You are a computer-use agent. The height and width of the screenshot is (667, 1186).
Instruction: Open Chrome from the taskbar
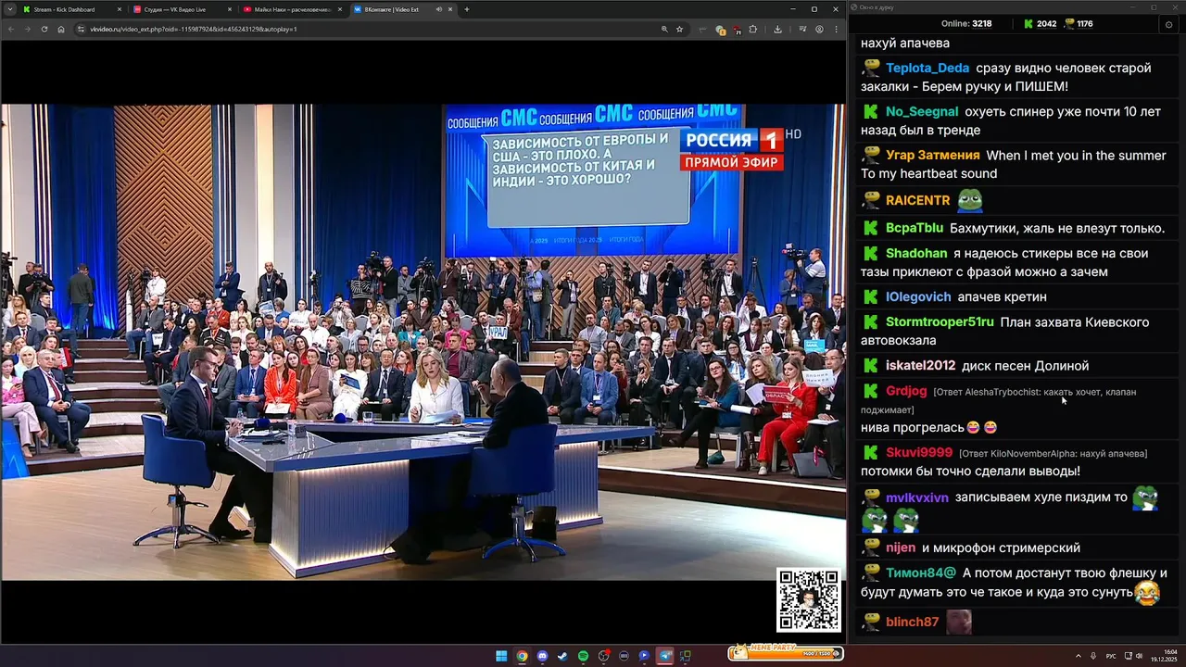coord(522,656)
